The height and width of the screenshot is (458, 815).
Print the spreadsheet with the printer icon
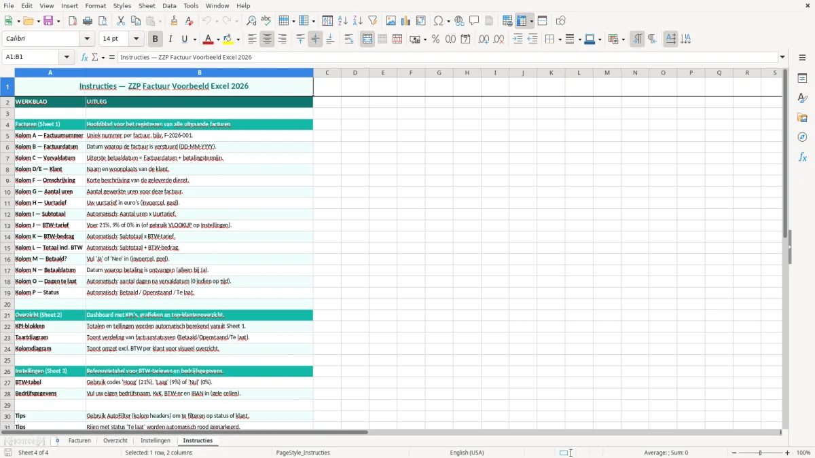point(88,21)
